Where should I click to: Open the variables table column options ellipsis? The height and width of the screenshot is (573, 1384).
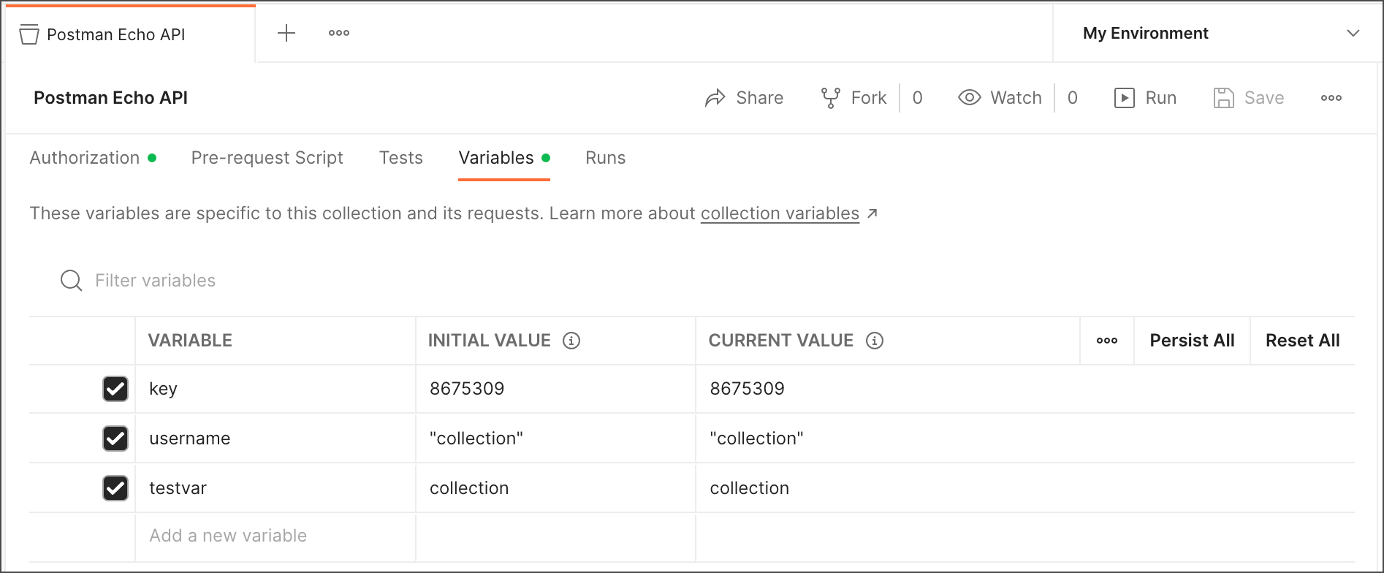[x=1107, y=341]
